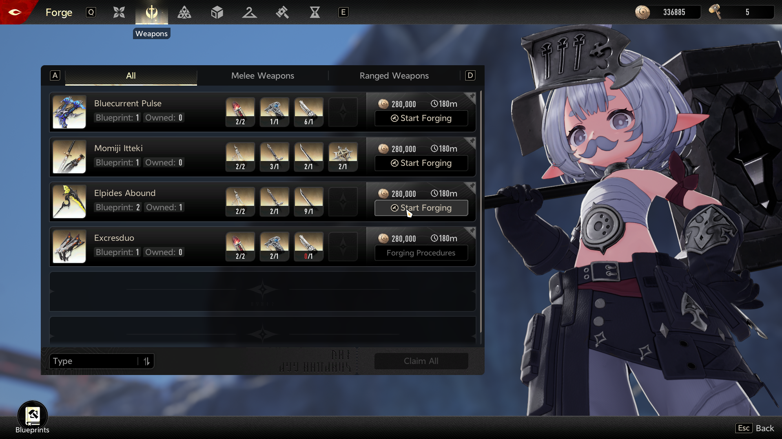Image resolution: width=782 pixels, height=439 pixels.
Task: Click Elpides Abound's Owned: 1 count
Action: [164, 207]
